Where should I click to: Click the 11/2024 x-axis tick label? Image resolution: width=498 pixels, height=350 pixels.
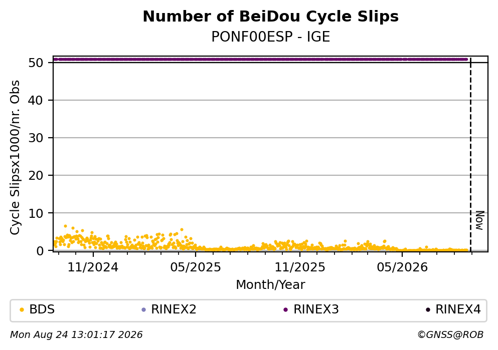point(93,267)
